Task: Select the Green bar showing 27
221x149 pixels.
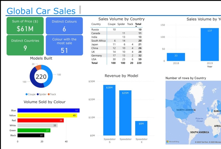Action: (34, 131)
